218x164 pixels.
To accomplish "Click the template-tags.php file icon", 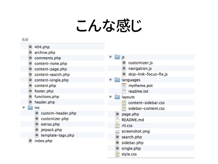I will click(x=37, y=135).
